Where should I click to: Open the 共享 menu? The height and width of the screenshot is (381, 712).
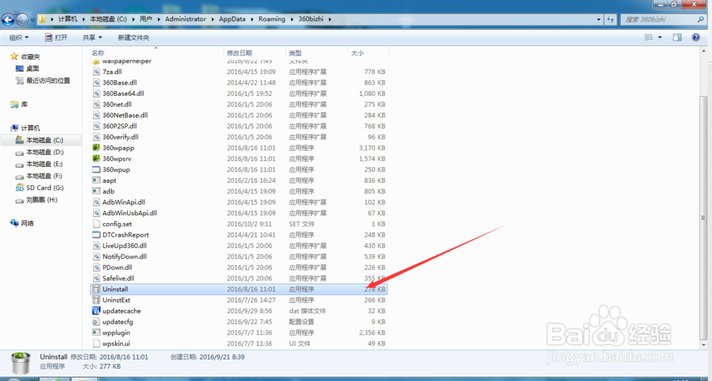pyautogui.click(x=92, y=38)
